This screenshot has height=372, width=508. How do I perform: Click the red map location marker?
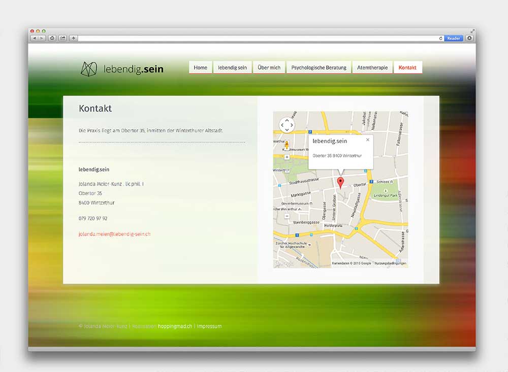pyautogui.click(x=340, y=183)
